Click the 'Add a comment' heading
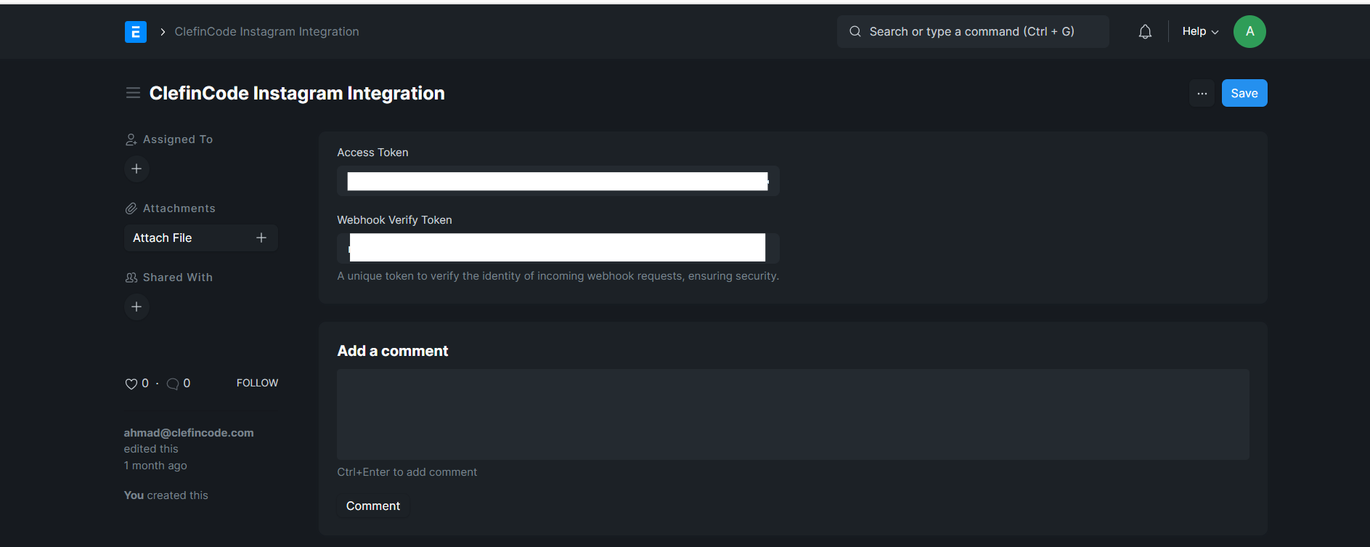This screenshot has height=547, width=1370. (392, 351)
